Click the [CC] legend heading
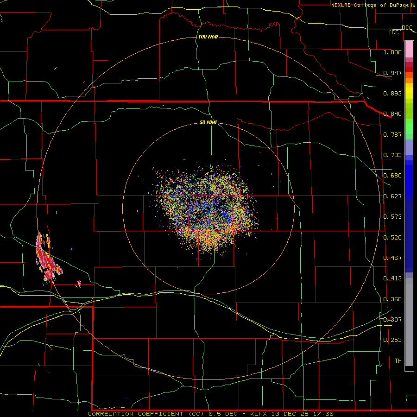 (396, 32)
